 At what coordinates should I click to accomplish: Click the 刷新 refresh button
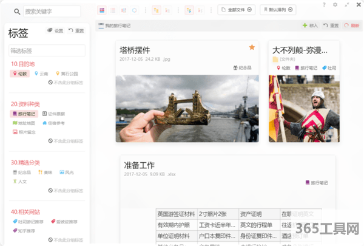point(351,26)
